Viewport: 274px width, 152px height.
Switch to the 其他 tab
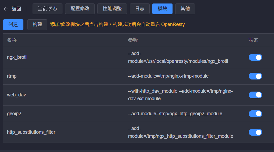(x=185, y=9)
